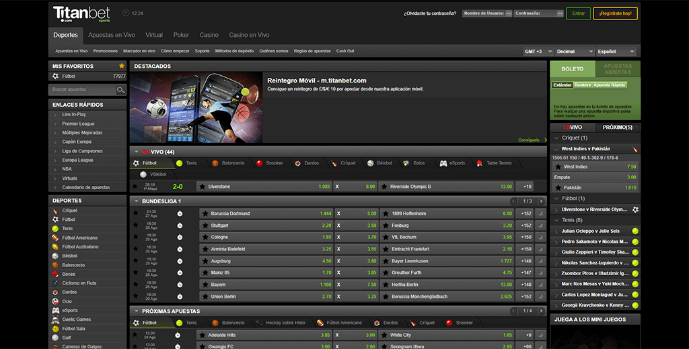Viewport: 689px width, 349px height.
Task: Open Tenis in Deportes sidebar
Action: click(x=67, y=228)
